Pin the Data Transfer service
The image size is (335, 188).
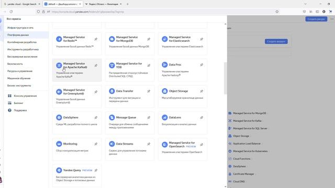(149, 91)
